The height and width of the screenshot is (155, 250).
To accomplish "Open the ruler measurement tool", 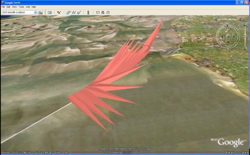I will 88,12.
